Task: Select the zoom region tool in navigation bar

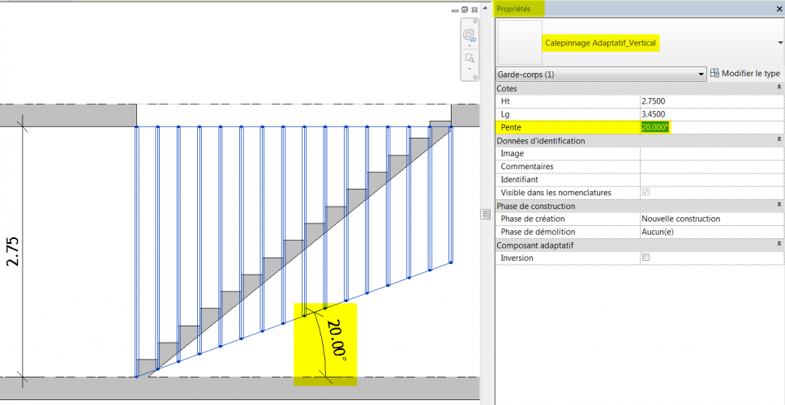Action: tap(470, 59)
